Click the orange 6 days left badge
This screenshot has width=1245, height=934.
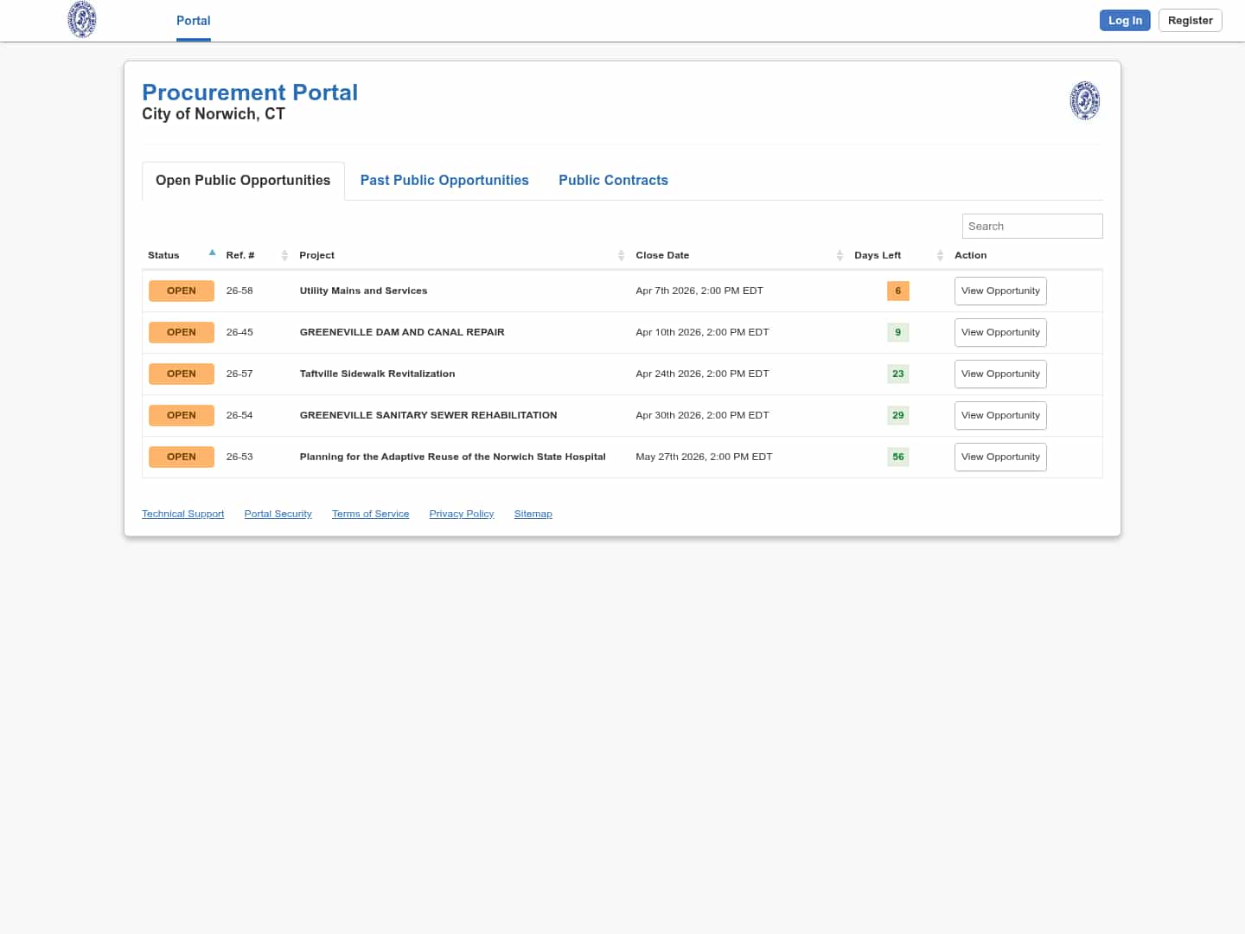[x=897, y=291]
